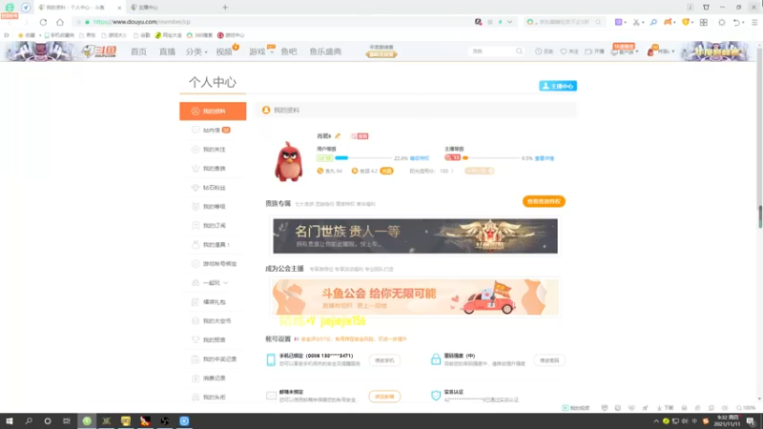Click the browser address bar URL
Viewport: 763px width, 429px height.
[141, 22]
